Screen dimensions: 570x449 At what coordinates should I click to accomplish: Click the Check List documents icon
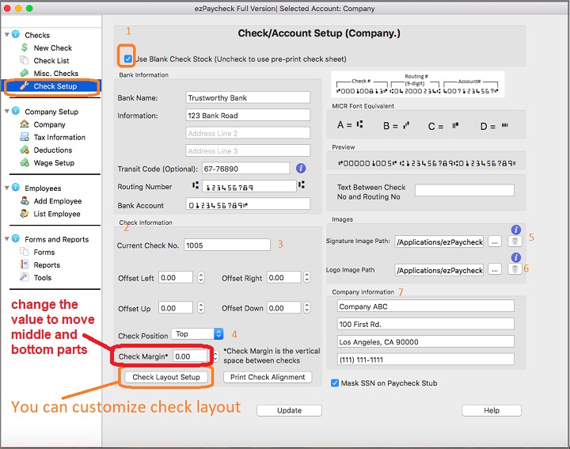[25, 60]
